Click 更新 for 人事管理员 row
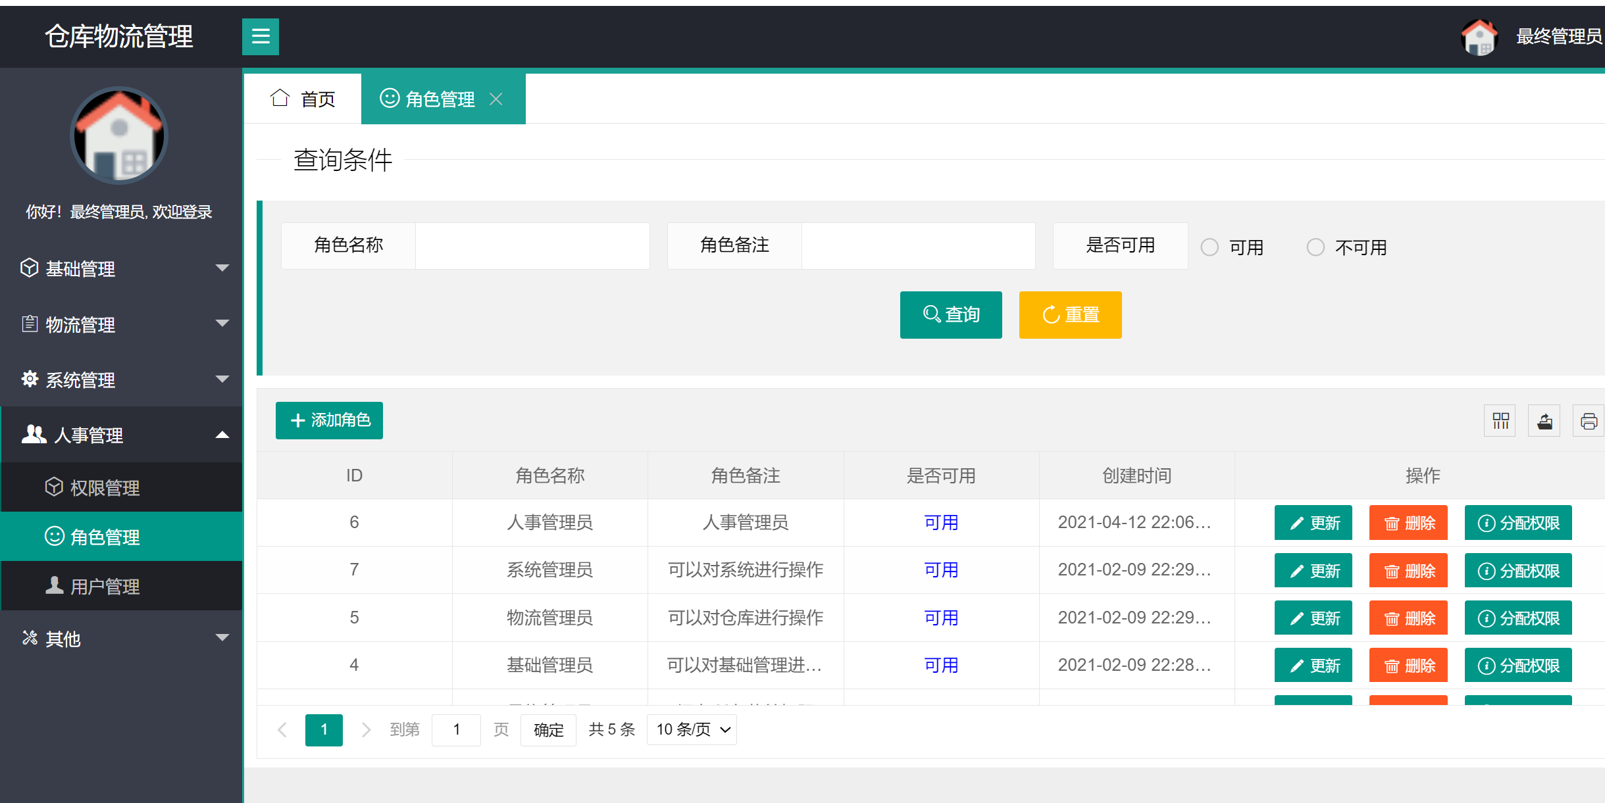Image resolution: width=1605 pixels, height=803 pixels. coord(1313,523)
